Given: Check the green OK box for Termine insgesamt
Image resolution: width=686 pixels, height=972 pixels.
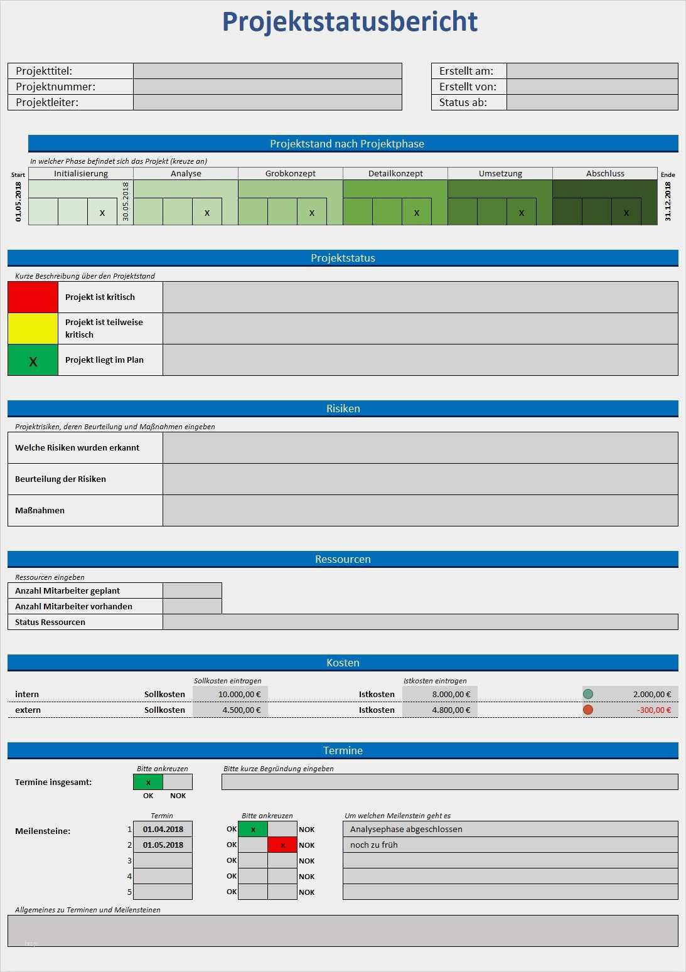Looking at the screenshot, I should tap(148, 782).
